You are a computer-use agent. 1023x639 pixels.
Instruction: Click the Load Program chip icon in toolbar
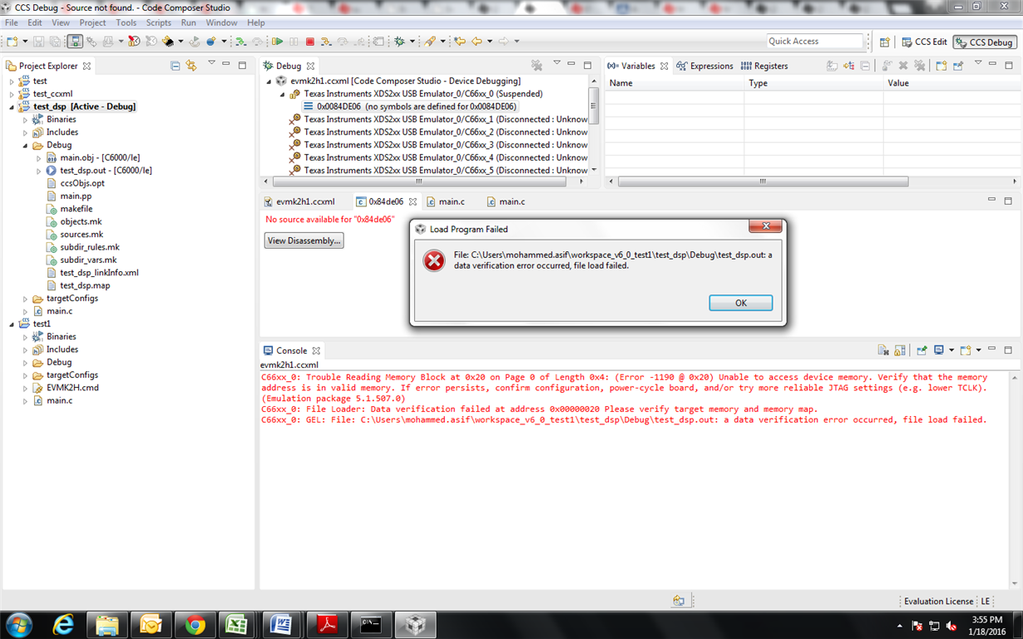click(x=169, y=41)
